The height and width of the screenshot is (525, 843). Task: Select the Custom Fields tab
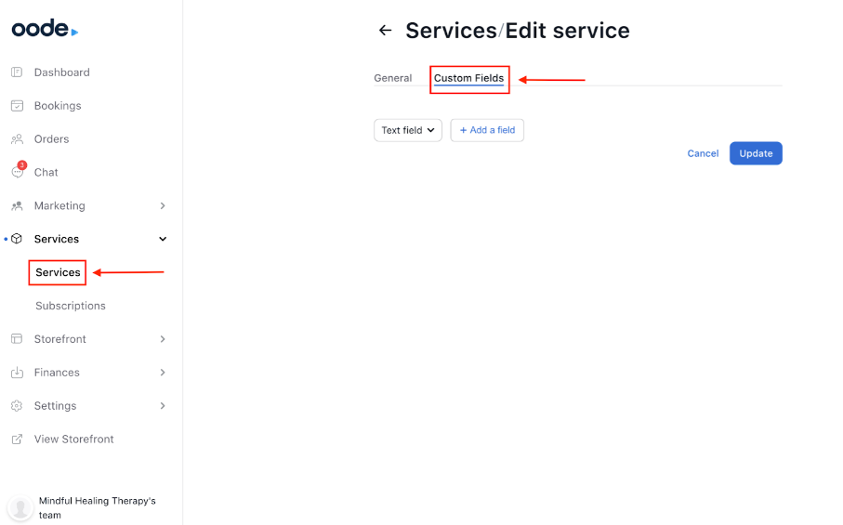coord(468,78)
